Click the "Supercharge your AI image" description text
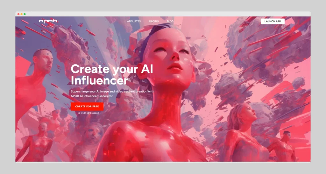Image resolution: width=326 pixels, height=174 pixels. (x=112, y=94)
